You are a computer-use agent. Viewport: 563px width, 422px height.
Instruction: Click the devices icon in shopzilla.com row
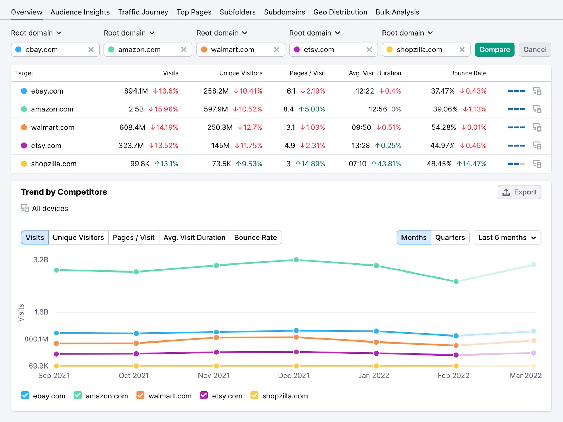tap(537, 164)
